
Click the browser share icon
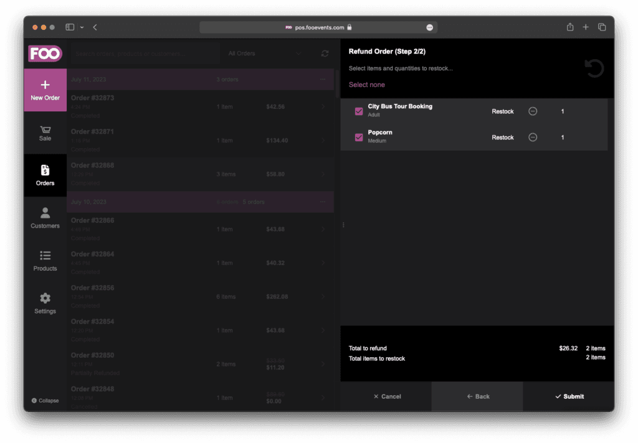click(569, 27)
